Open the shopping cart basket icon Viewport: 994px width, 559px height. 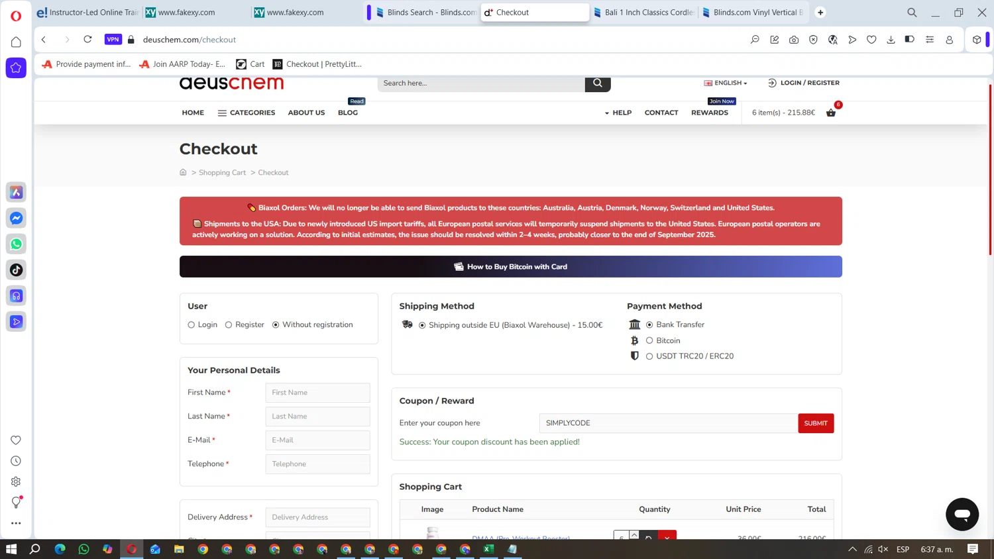pyautogui.click(x=830, y=113)
